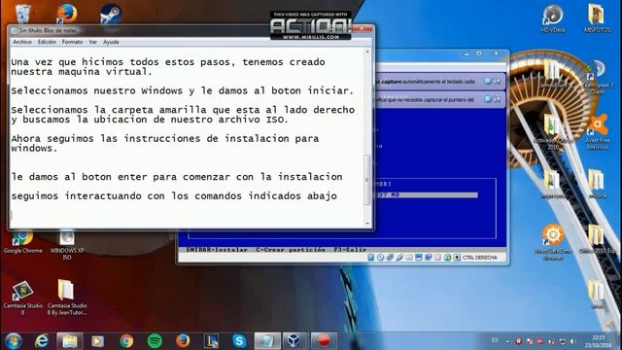Launch Internet Explorer from taskbar
622x350 pixels.
click(41, 341)
